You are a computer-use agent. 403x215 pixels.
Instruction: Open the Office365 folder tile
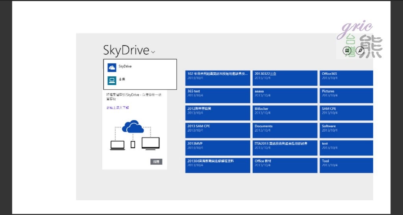pyautogui.click(x=346, y=78)
